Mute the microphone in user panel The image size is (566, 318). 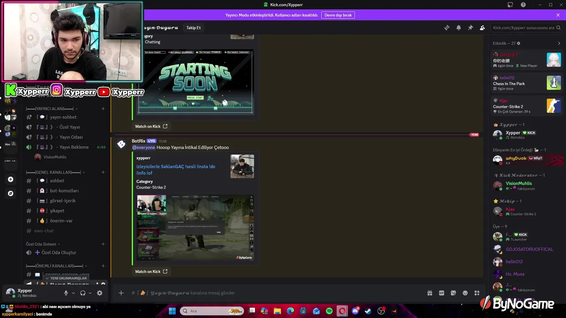pyautogui.click(x=66, y=293)
